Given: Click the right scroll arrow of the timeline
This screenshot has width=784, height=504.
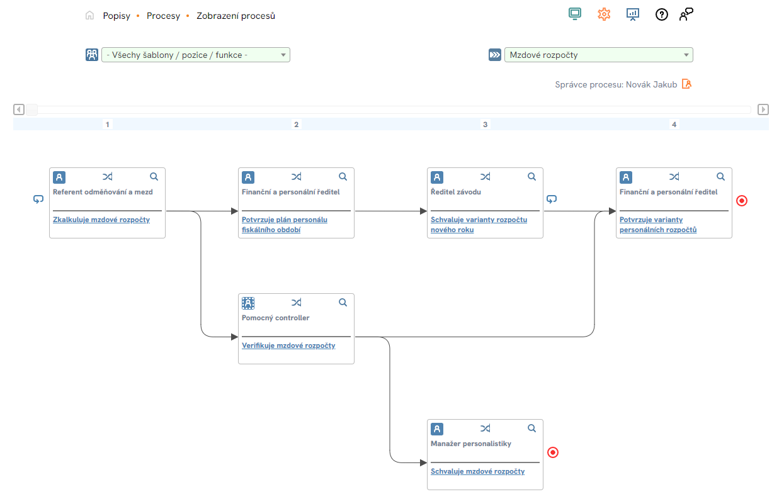Looking at the screenshot, I should [x=763, y=109].
